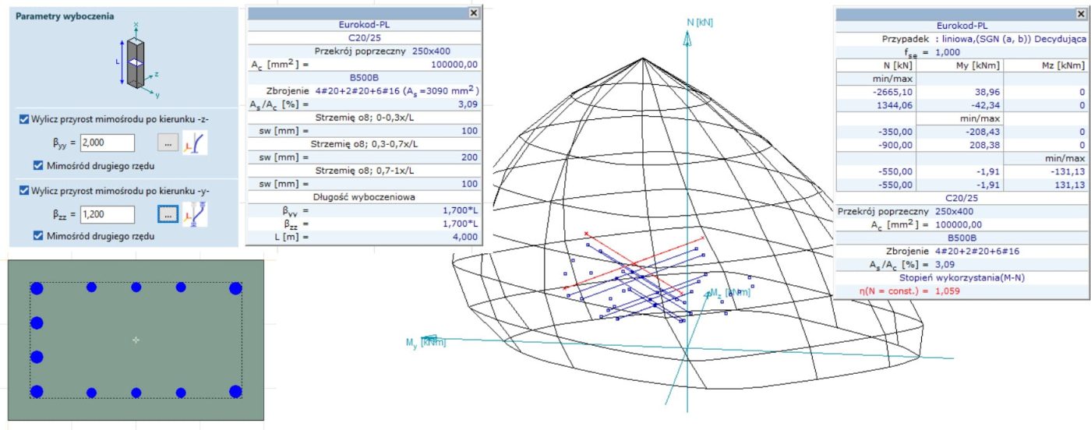1091x430 pixels.
Task: Uncheck eccentricity increase for direction -y-
Action: [x=24, y=191]
